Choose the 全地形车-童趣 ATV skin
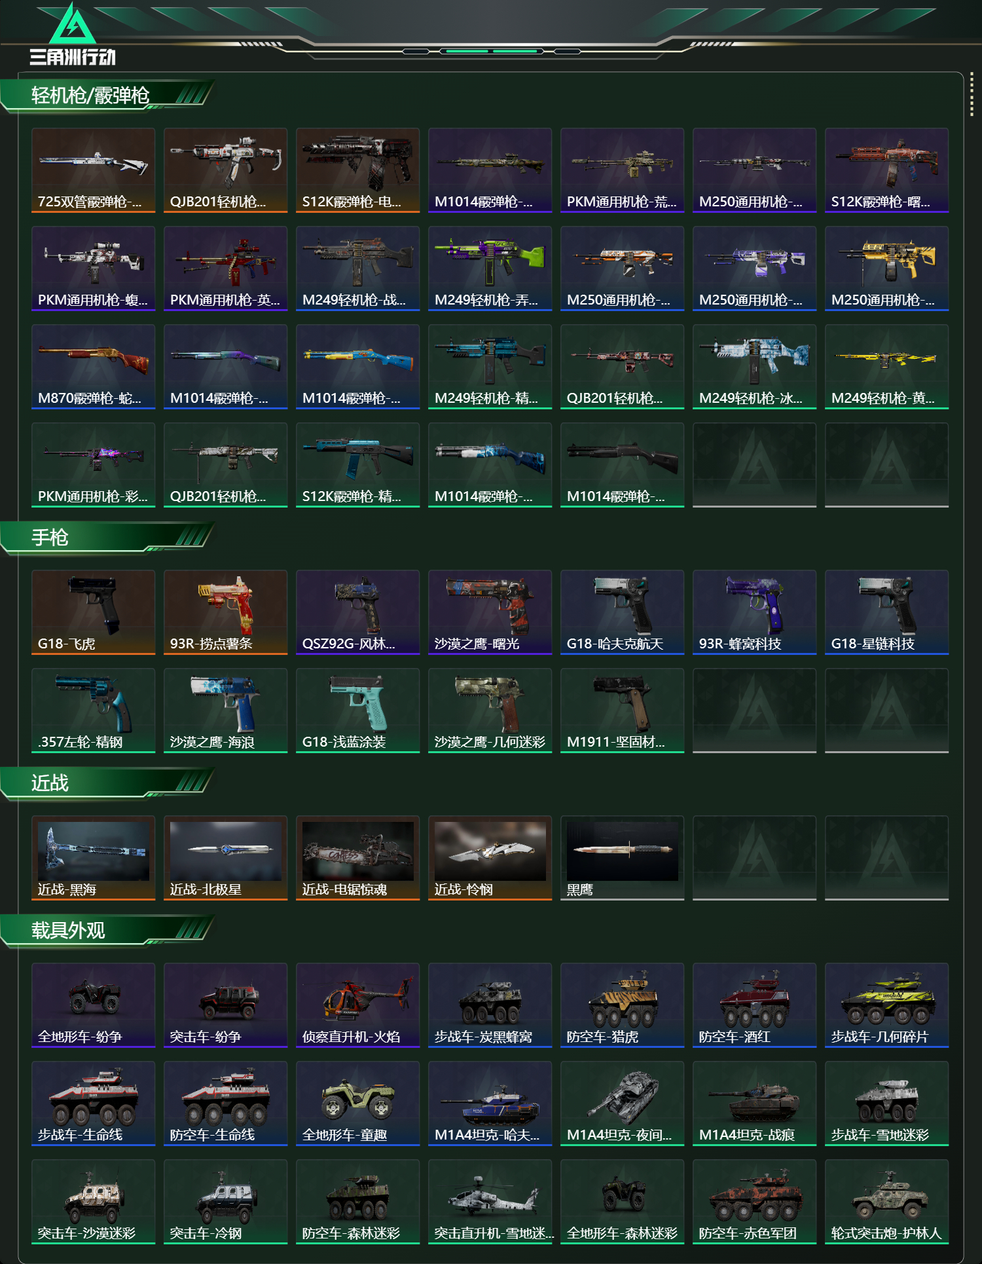The image size is (982, 1264). (x=358, y=1103)
